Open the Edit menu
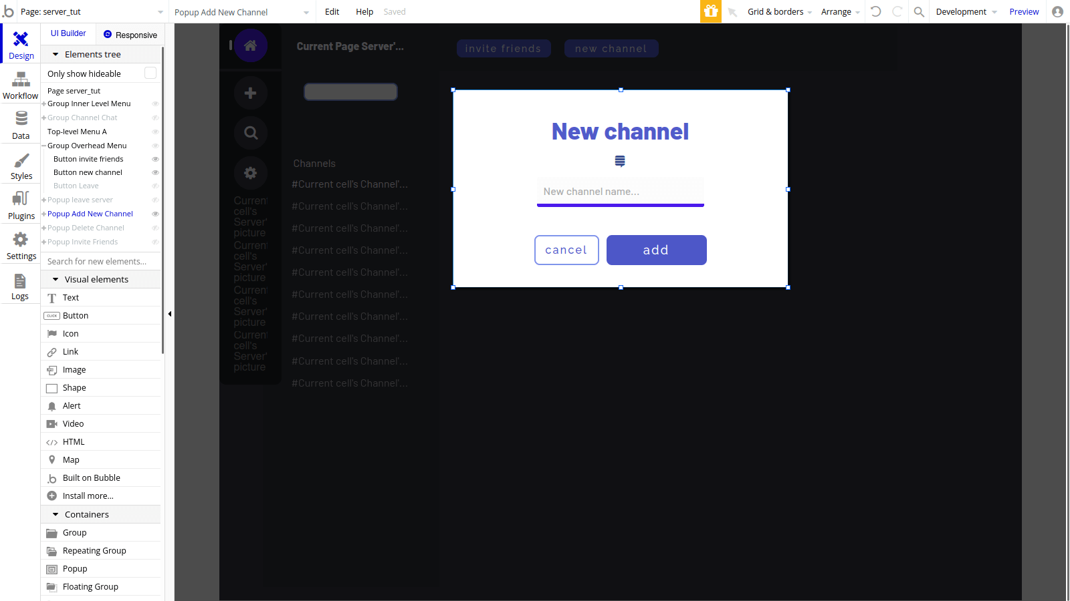 click(332, 11)
